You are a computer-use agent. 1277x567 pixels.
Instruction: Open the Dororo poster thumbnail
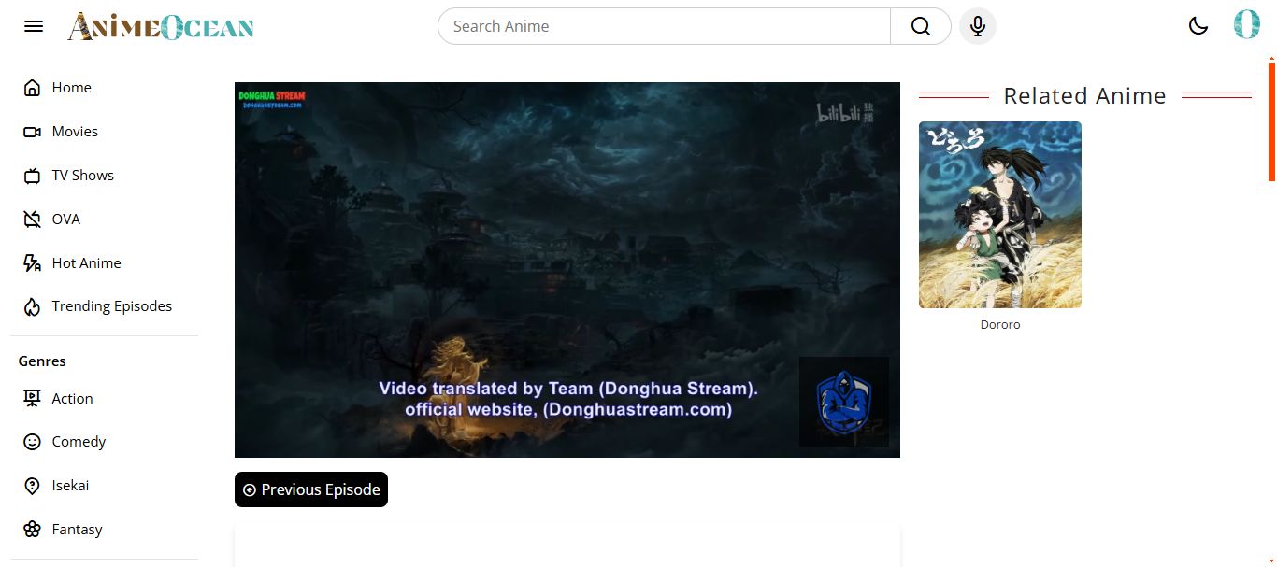[x=1000, y=215]
